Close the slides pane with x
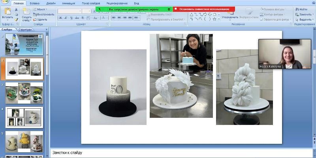The width and height of the screenshot is (316, 158). (47, 30)
